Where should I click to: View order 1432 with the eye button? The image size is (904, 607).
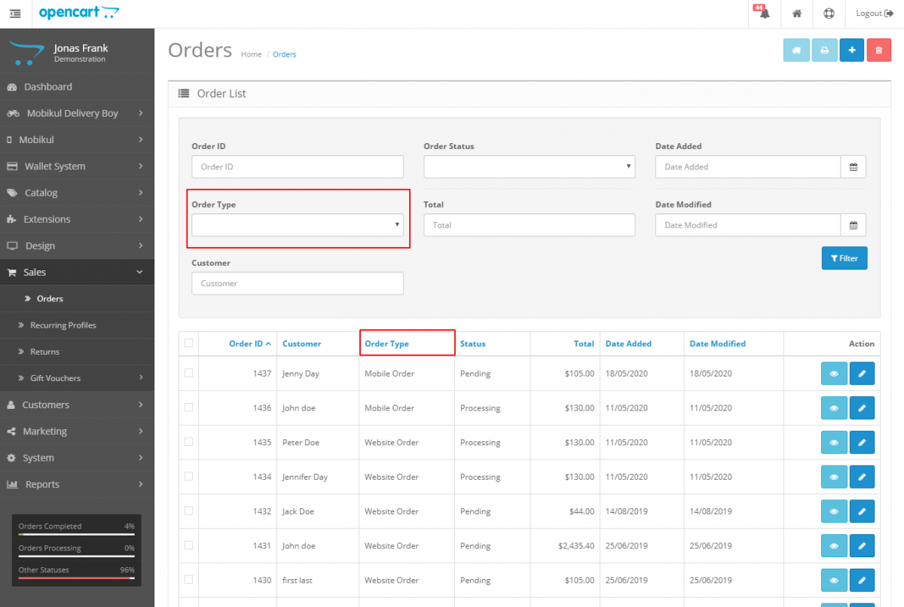pos(833,511)
